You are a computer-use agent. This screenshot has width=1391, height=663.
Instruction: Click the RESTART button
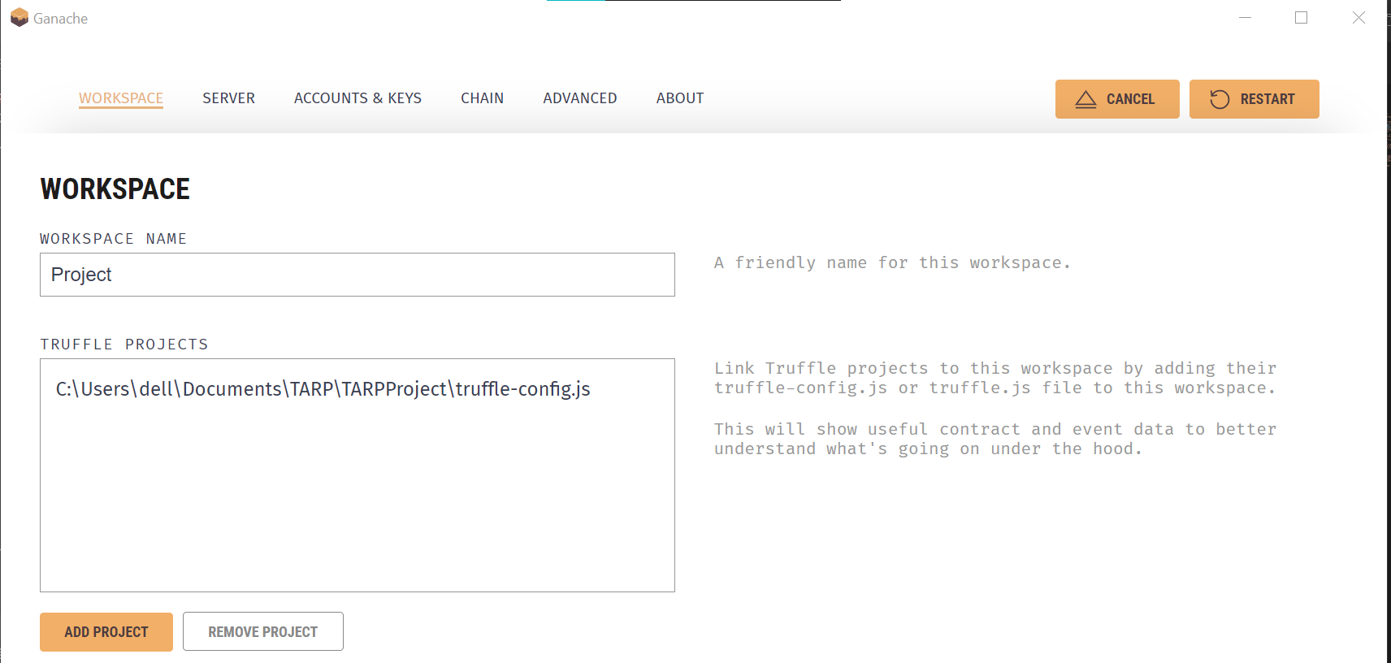coord(1254,98)
